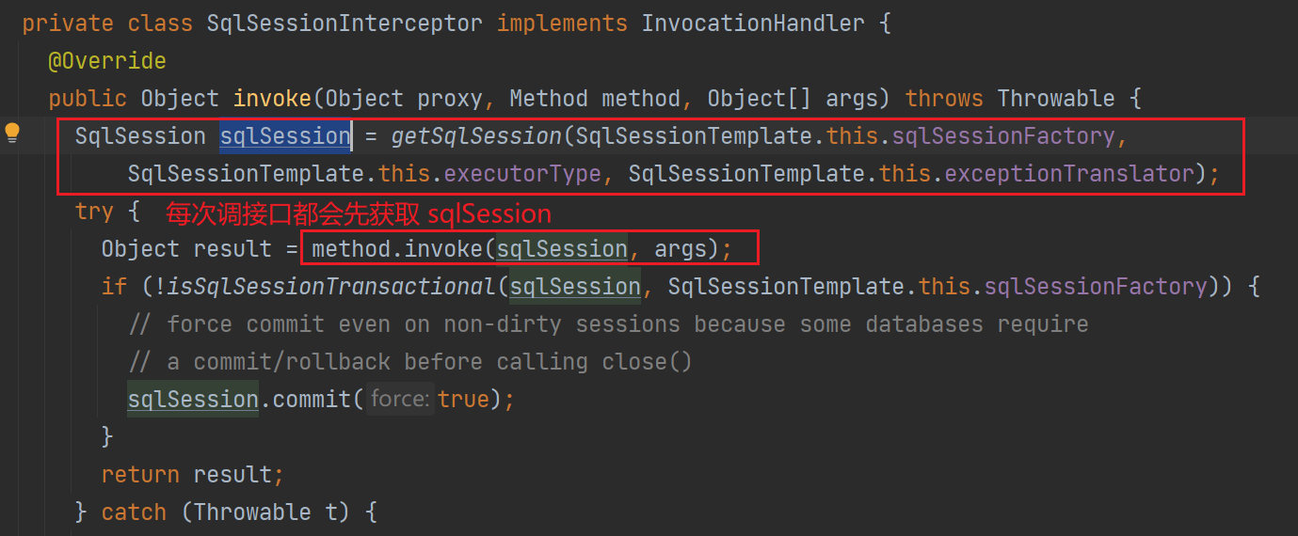Click the yellow lightbulb quick-fix icon

[12, 133]
